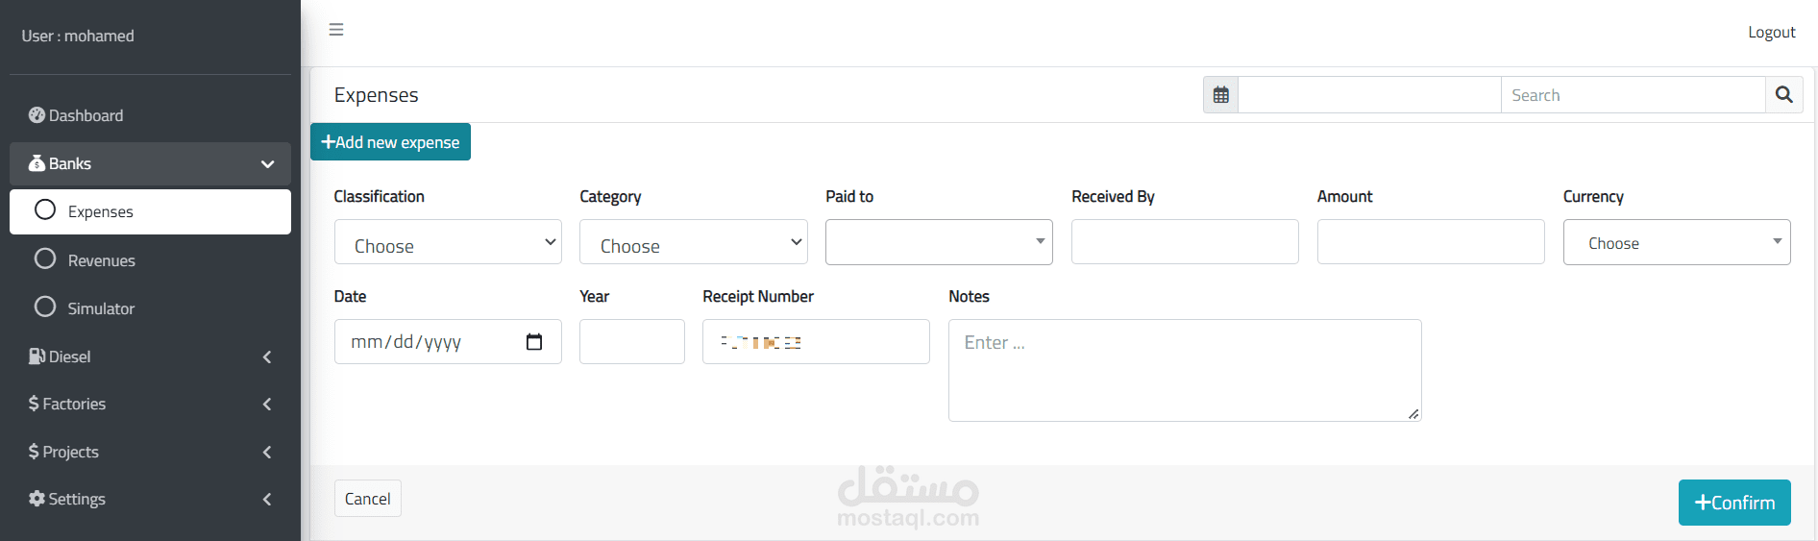Click the calendar icon beside the search bar
This screenshot has height=541, width=1818.
[1220, 95]
